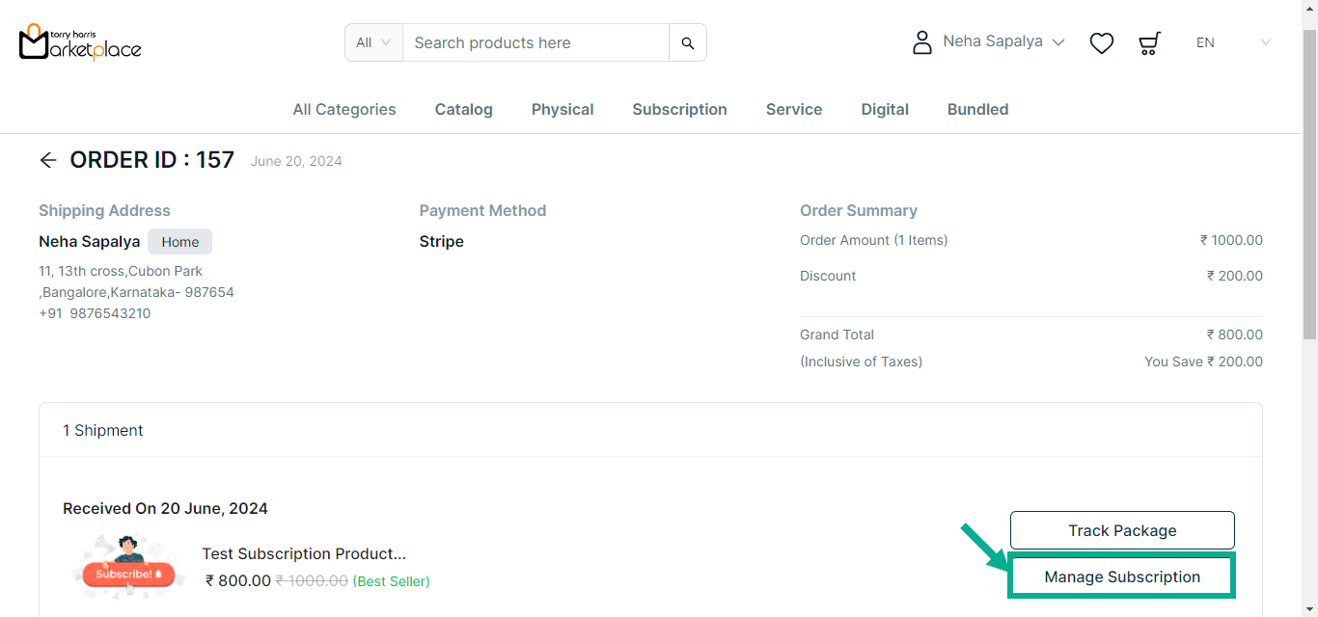Viewport: 1318px width, 617px height.
Task: Click the search magnifier icon
Action: (688, 42)
